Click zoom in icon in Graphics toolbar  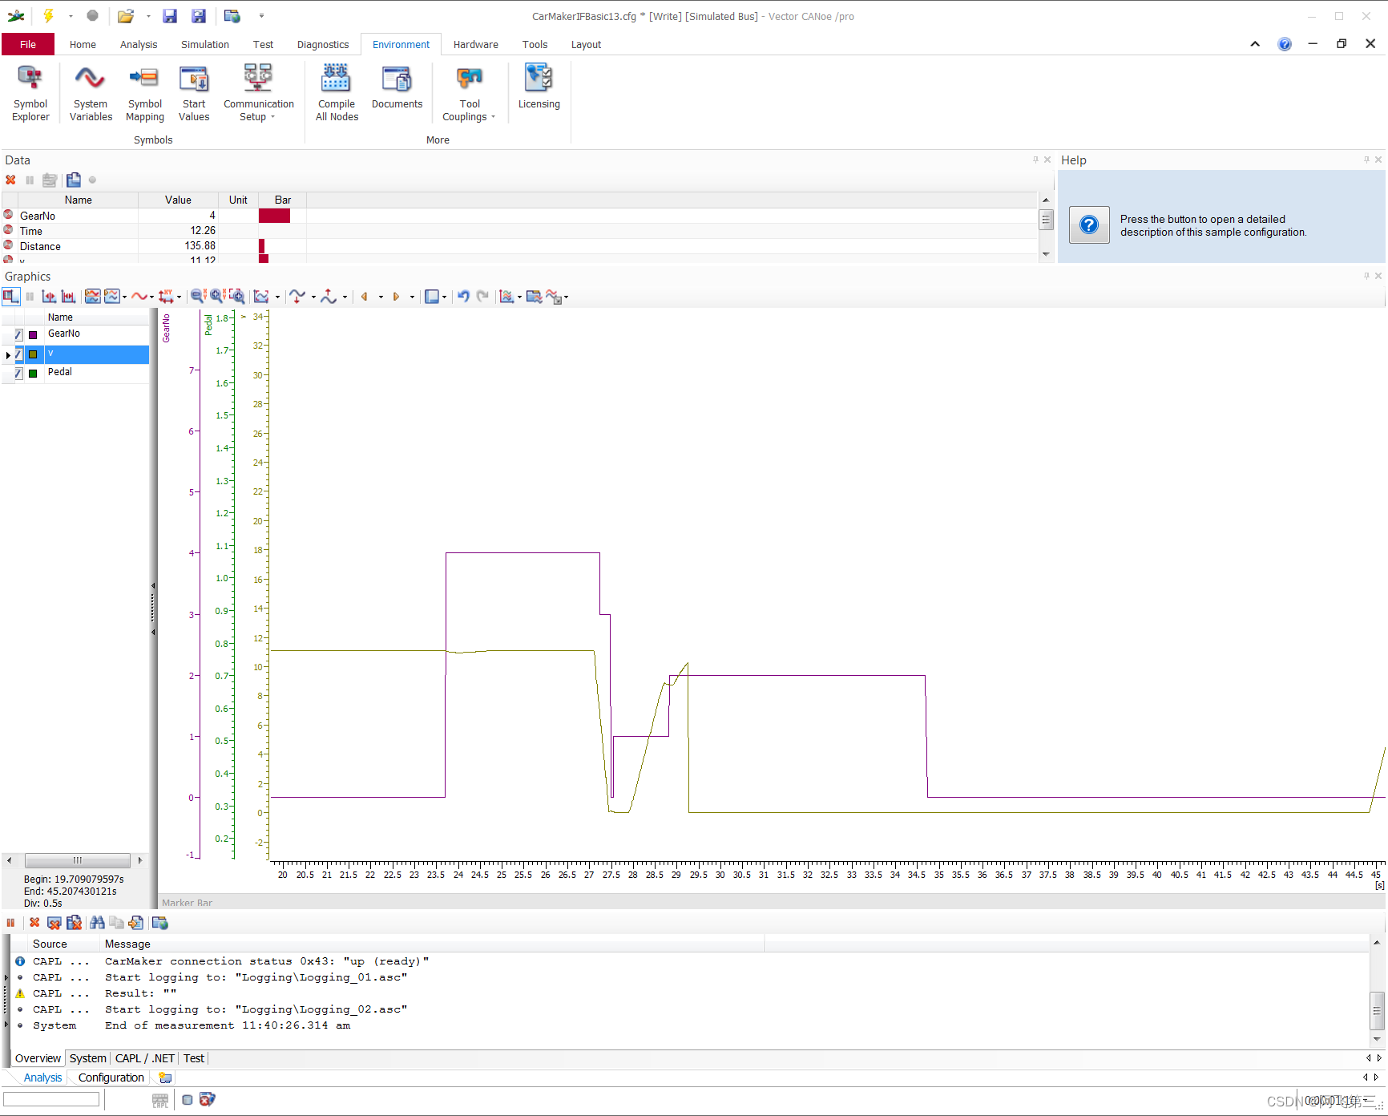(x=216, y=297)
